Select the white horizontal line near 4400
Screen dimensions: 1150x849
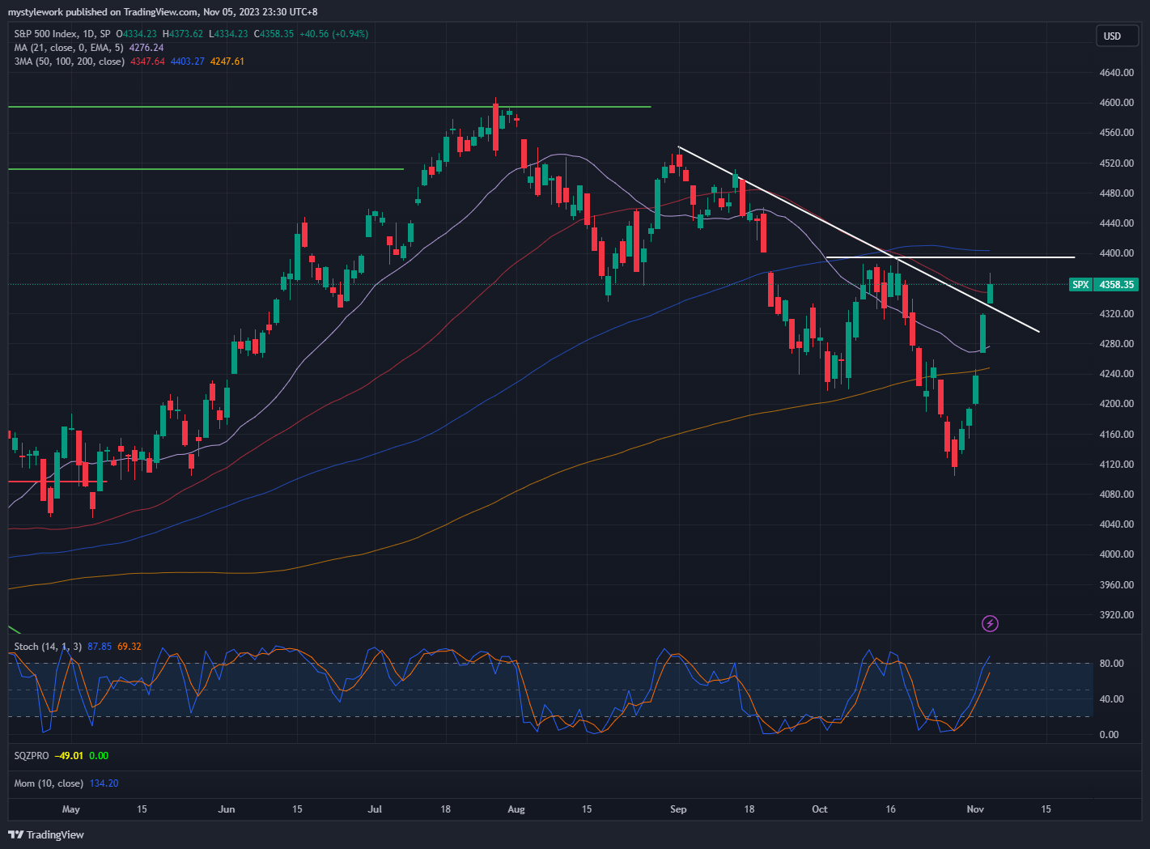pyautogui.click(x=950, y=257)
